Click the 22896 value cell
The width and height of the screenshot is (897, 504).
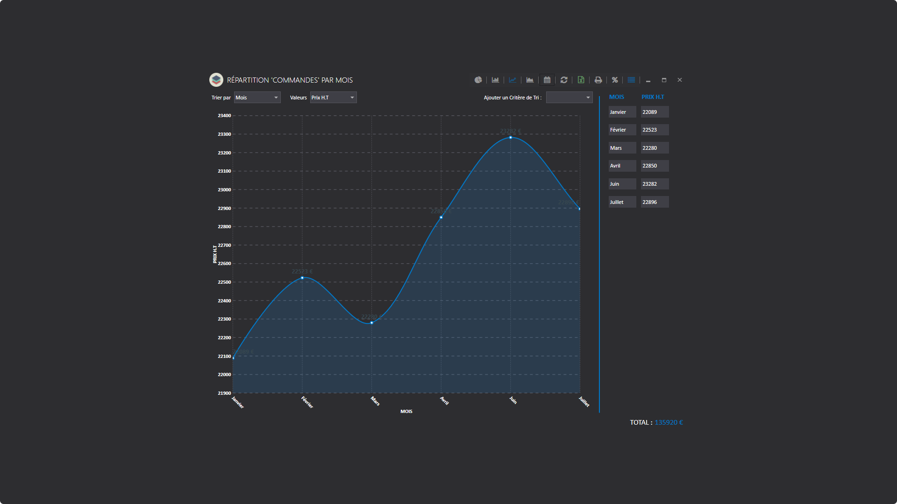click(x=655, y=202)
